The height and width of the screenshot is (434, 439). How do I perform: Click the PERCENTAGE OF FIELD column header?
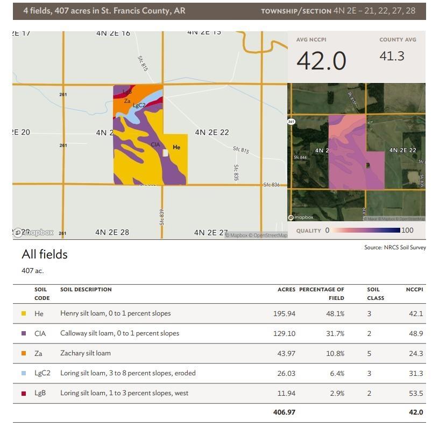click(x=322, y=293)
